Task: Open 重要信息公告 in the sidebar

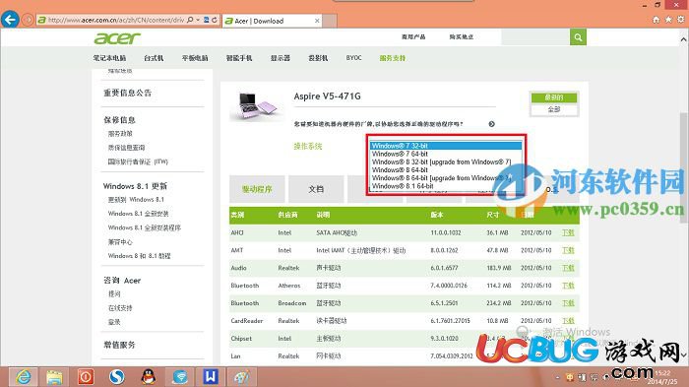Action: (x=127, y=93)
